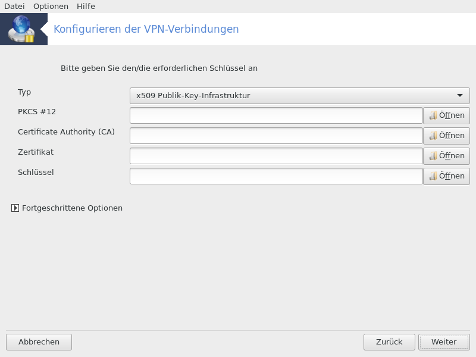Focus the PKCS #12 text field
The width and height of the screenshot is (476, 357).
click(x=276, y=115)
